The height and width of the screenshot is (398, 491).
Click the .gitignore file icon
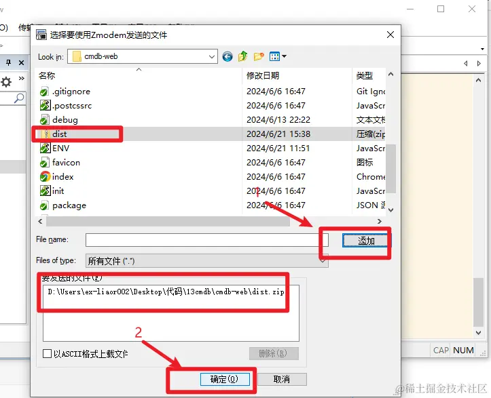click(x=44, y=92)
